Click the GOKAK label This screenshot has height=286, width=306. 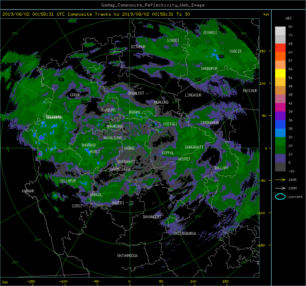(x=75, y=95)
